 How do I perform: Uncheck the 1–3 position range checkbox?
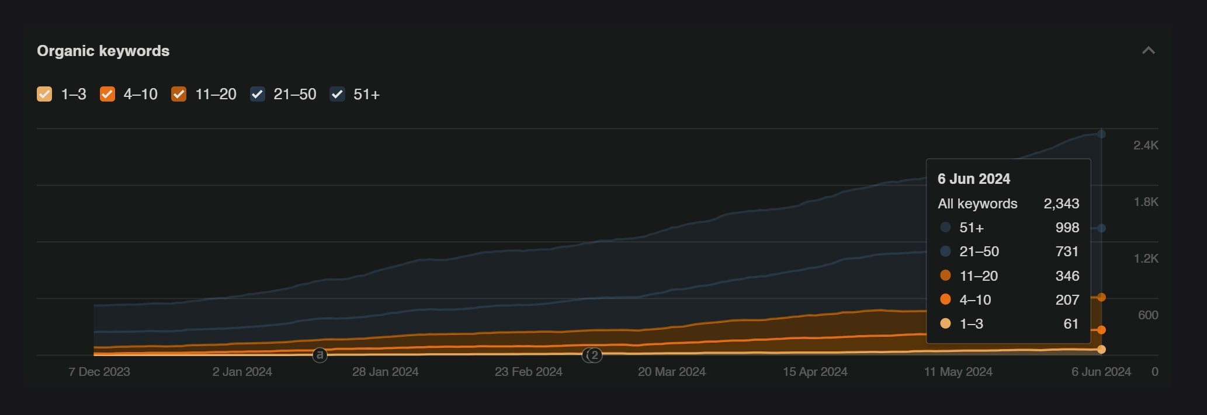coord(44,94)
